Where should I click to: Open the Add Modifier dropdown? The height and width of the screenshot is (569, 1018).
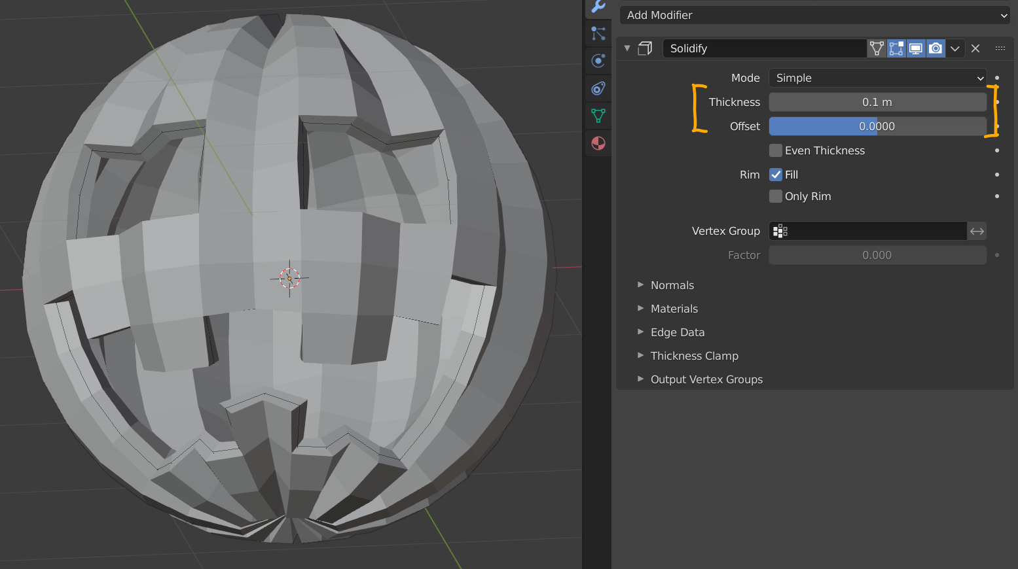(x=814, y=15)
